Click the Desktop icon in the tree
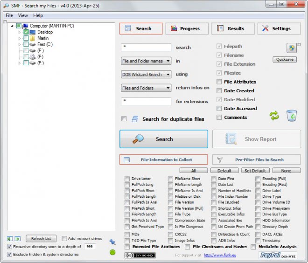 pyautogui.click(x=32, y=32)
